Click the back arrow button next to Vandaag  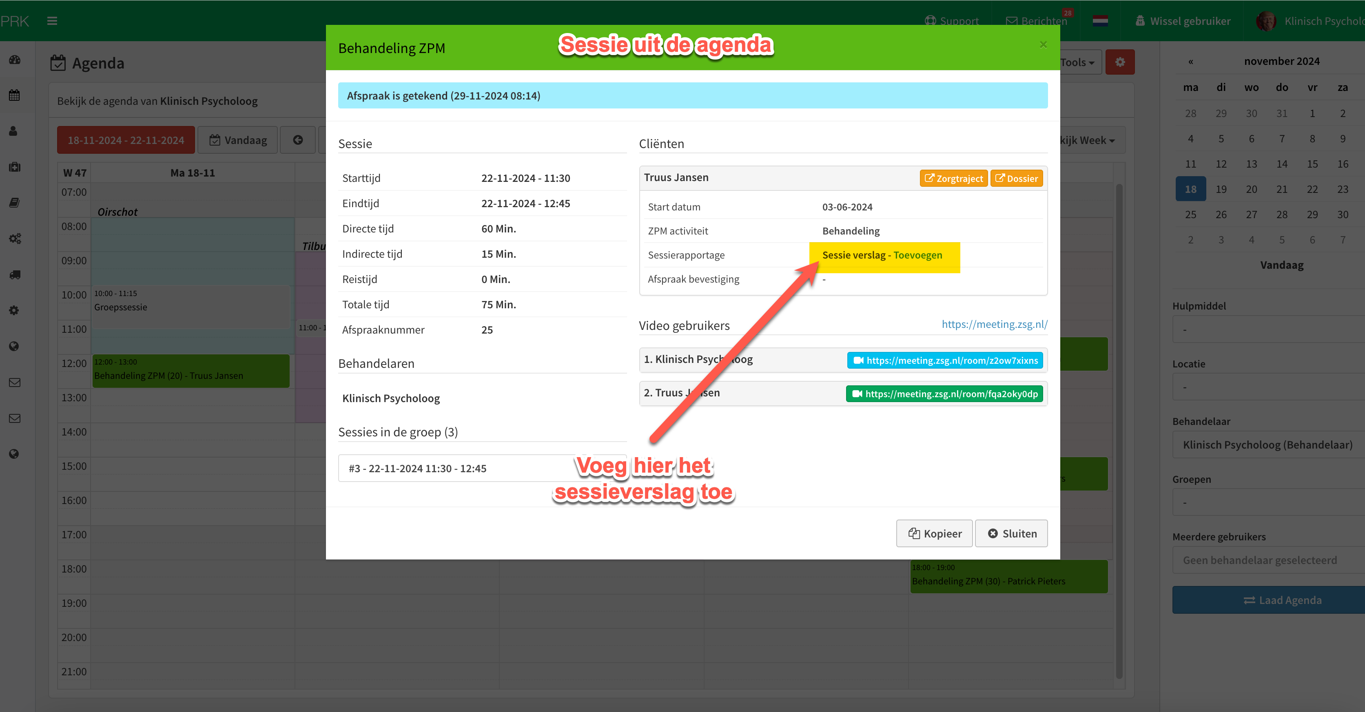[298, 140]
